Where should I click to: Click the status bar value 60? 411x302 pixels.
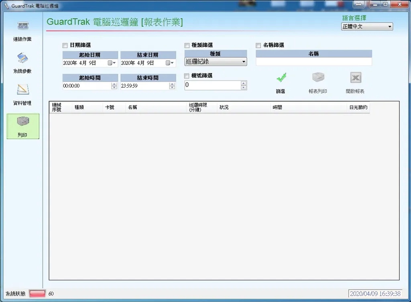coord(51,294)
